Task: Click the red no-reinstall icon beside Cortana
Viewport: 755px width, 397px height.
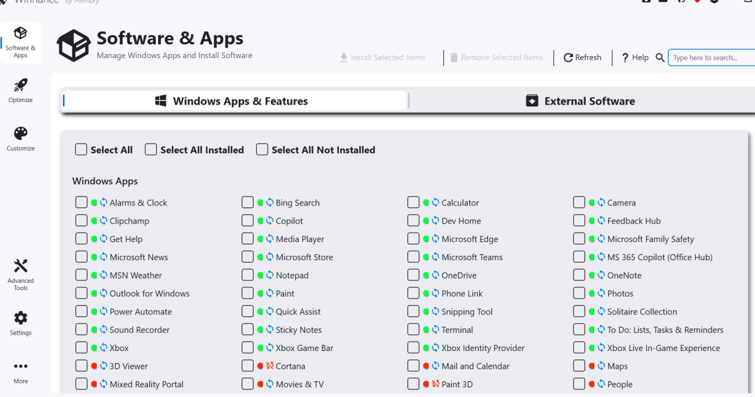Action: tap(270, 366)
